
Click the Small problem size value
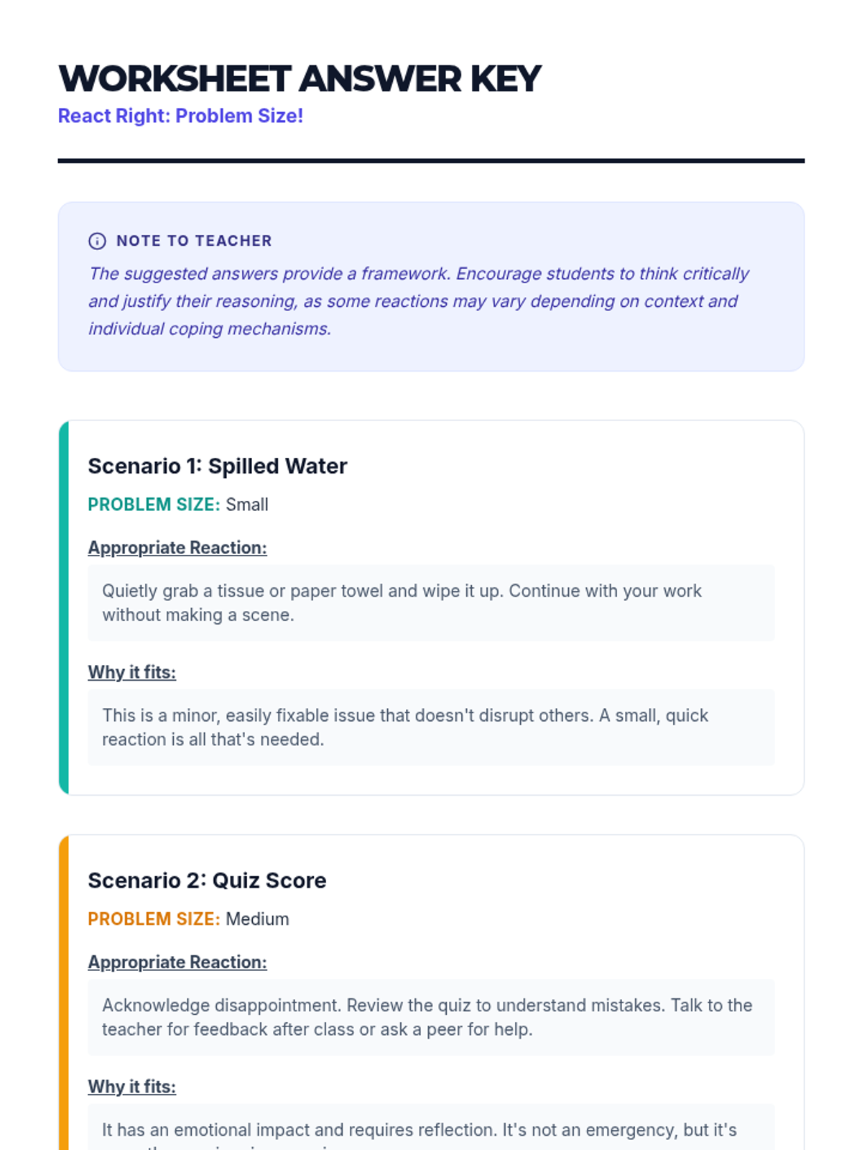pyautogui.click(x=247, y=505)
